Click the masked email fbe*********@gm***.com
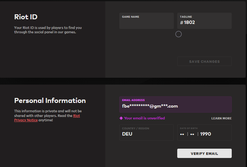 150,106
